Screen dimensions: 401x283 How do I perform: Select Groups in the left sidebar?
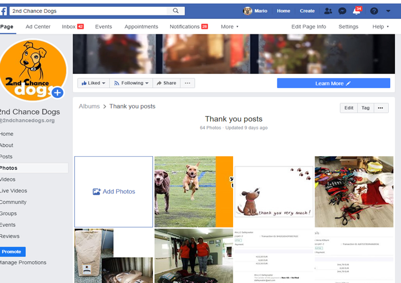pyautogui.click(x=8, y=214)
